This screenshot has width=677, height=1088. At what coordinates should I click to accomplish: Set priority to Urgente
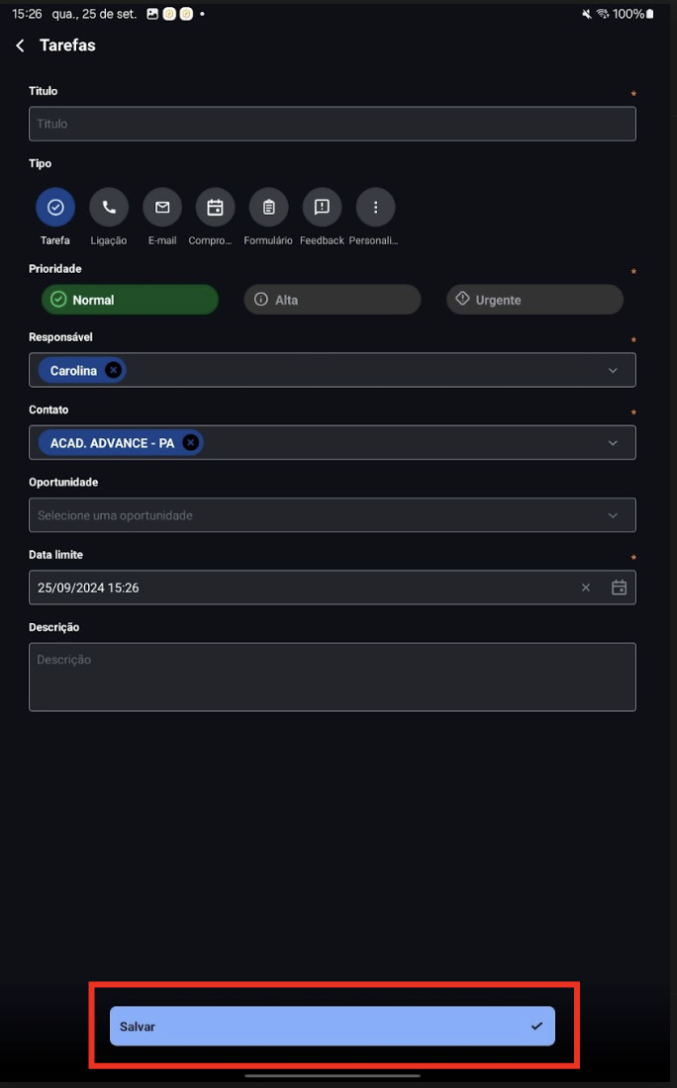(x=534, y=300)
